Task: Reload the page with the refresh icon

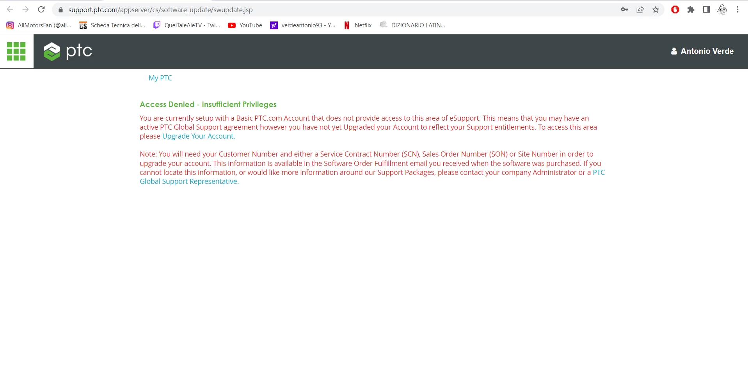Action: (x=41, y=9)
